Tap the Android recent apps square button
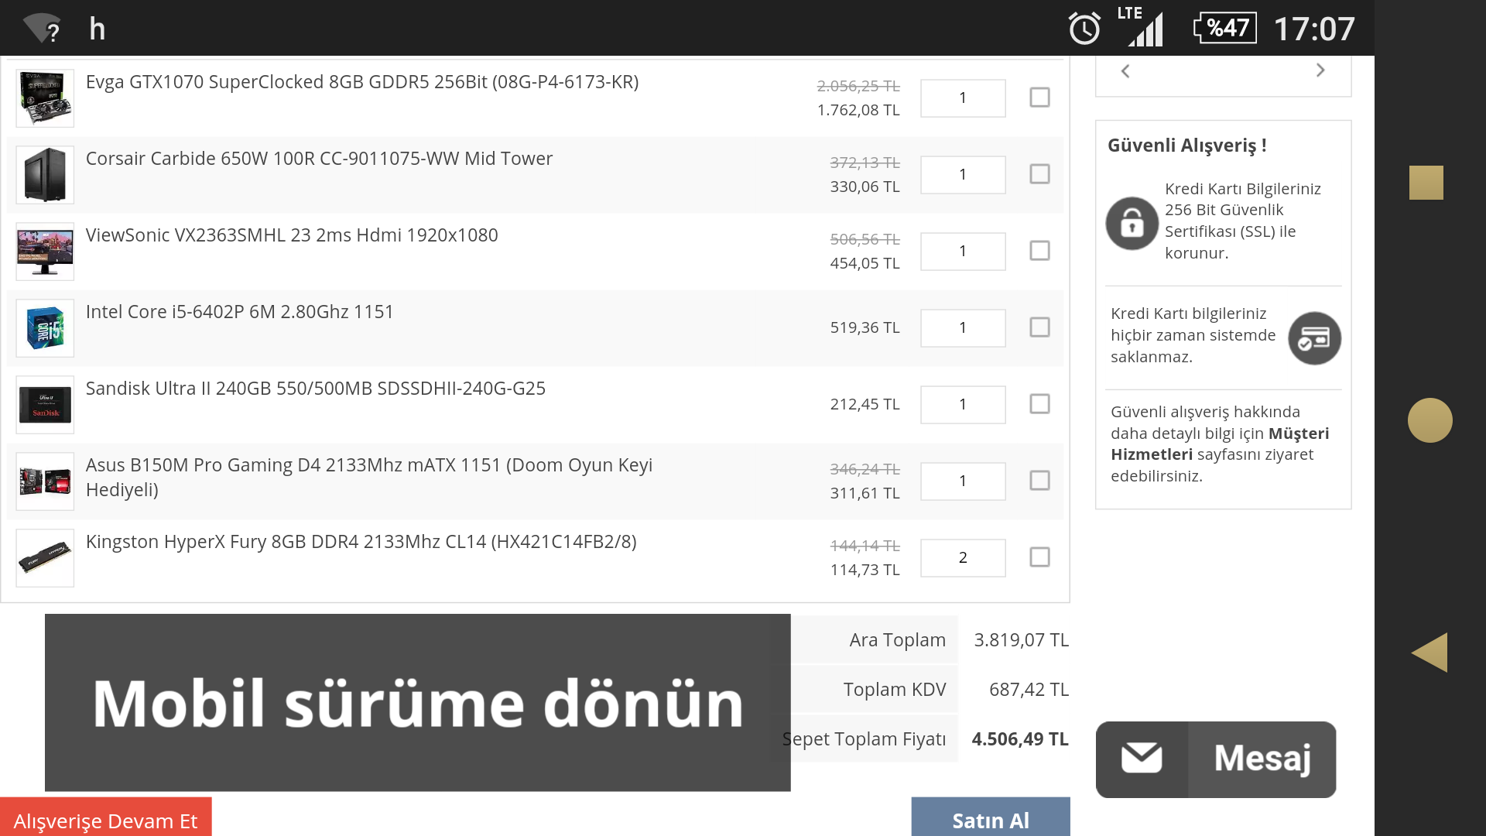Viewport: 1486px width, 836px height. point(1426,183)
